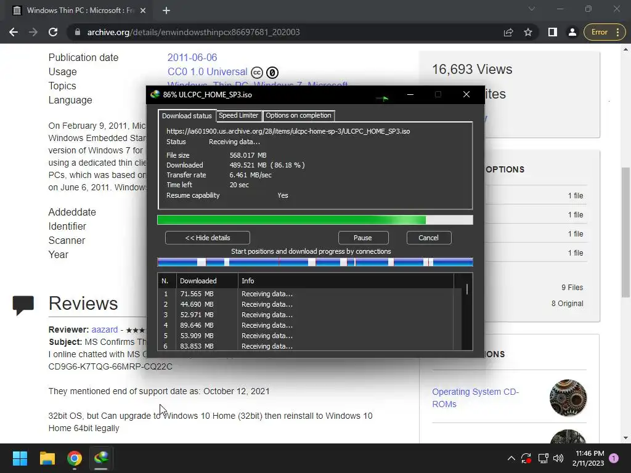Image resolution: width=631 pixels, height=473 pixels.
Task: Close the Windows Thin PC tab
Action: [143, 10]
